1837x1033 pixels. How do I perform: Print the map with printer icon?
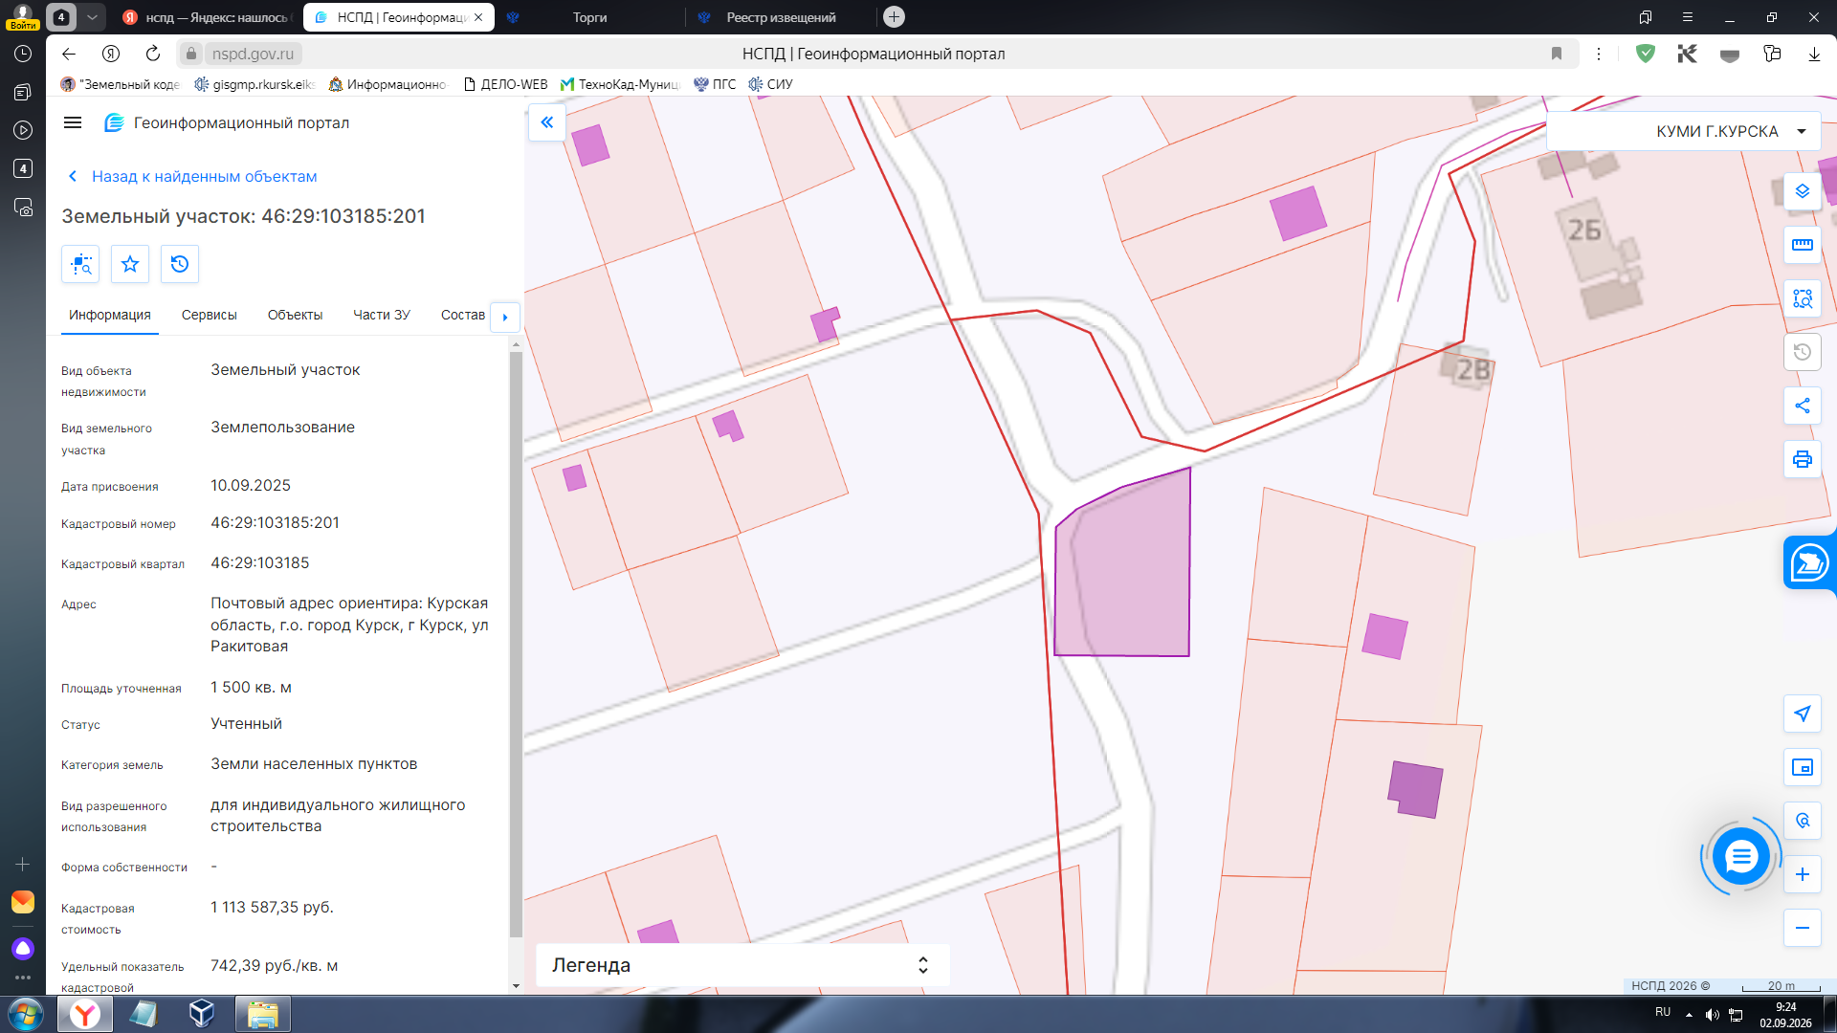point(1802,459)
